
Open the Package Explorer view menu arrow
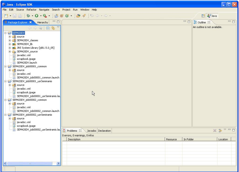58,27
